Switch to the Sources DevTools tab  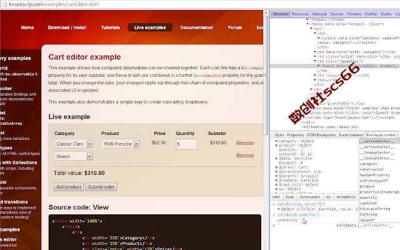(337, 14)
